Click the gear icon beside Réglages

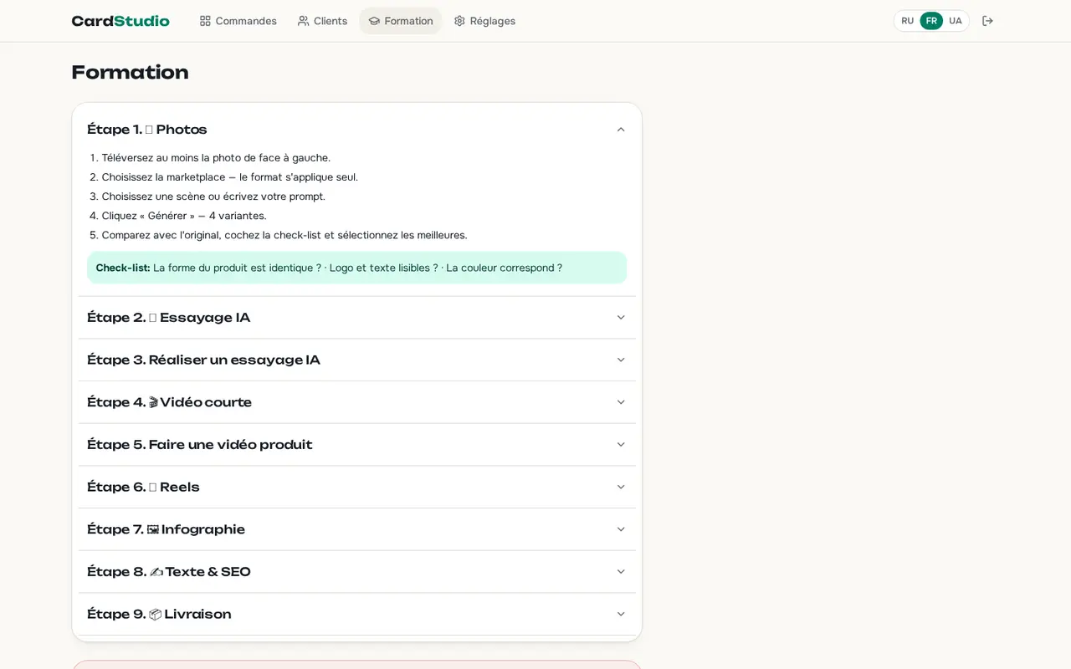point(459,21)
